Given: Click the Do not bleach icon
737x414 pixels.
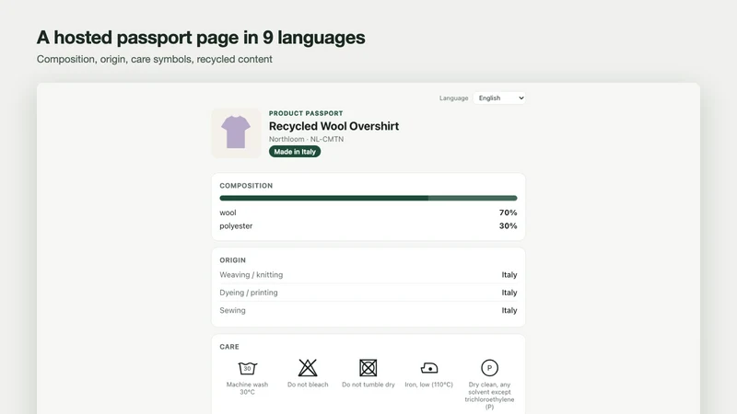Looking at the screenshot, I should pyautogui.click(x=308, y=368).
